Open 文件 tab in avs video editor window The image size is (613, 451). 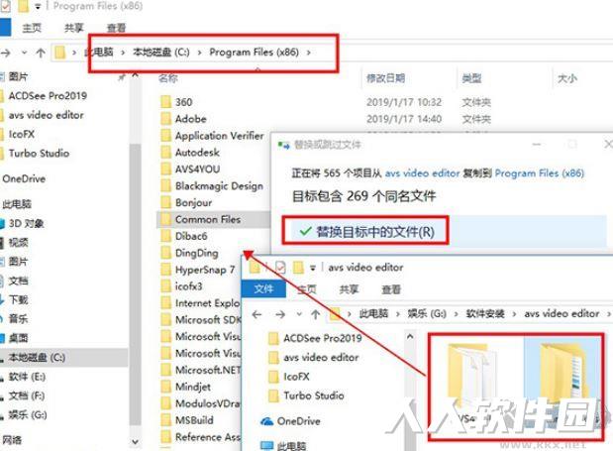pyautogui.click(x=263, y=289)
